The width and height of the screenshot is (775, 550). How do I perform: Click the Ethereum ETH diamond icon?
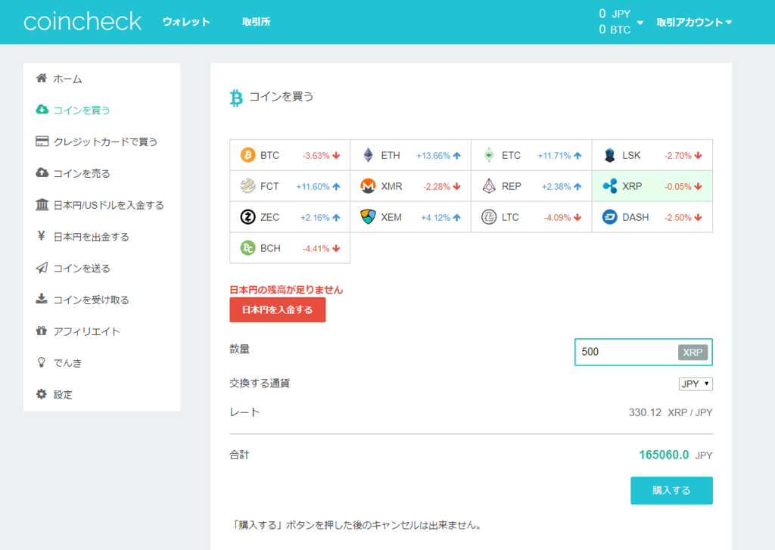[x=369, y=155]
